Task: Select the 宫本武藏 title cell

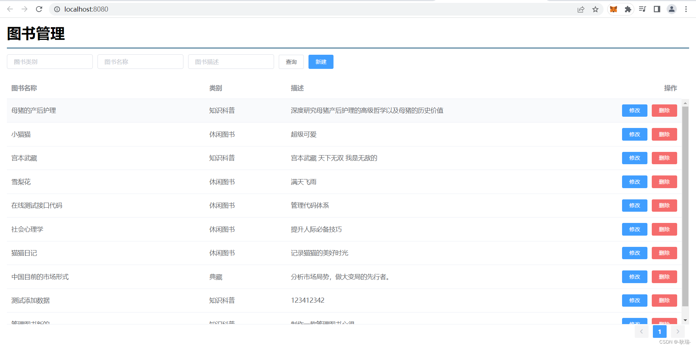Action: [24, 158]
